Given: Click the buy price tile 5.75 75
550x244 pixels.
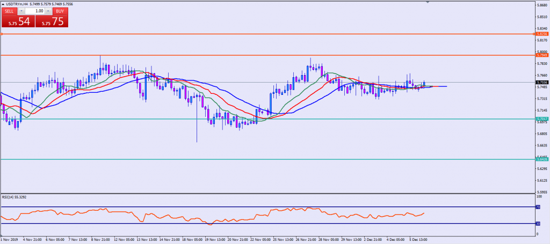Looking at the screenshot, I should tap(52, 21).
